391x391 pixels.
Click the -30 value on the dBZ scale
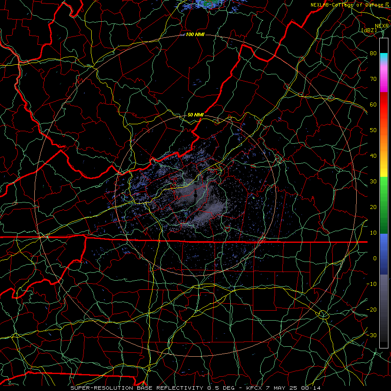pyautogui.click(x=371, y=335)
